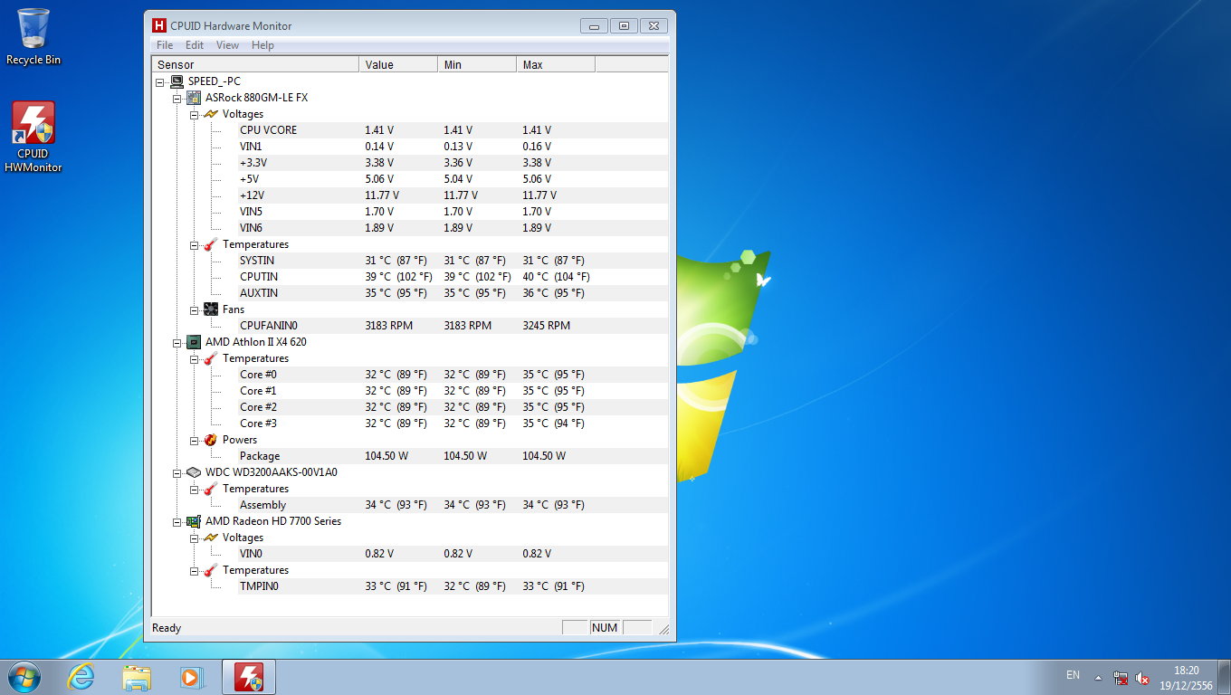Open the Windows Start menu orb
The image size is (1231, 695).
click(24, 677)
